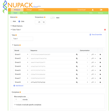This screenshot has width=110, height=112.
Task: Open the Results sub-tab
Action: coord(25,13)
